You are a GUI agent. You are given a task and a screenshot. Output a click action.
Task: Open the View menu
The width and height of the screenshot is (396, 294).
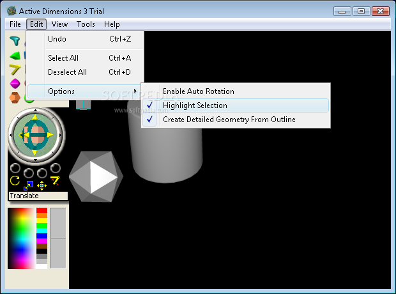click(x=59, y=24)
